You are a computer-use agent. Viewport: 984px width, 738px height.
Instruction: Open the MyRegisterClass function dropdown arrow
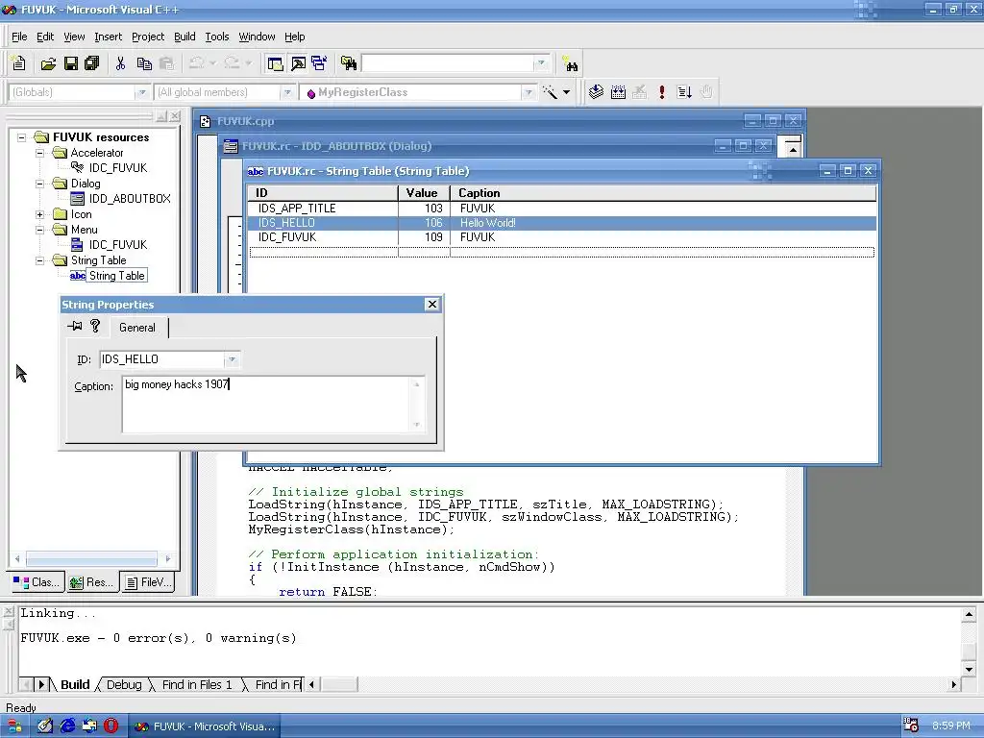(529, 92)
